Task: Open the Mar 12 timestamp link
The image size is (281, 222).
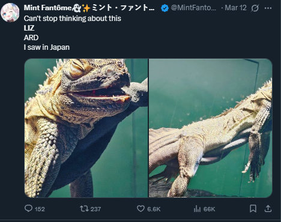Action: pyautogui.click(x=235, y=8)
